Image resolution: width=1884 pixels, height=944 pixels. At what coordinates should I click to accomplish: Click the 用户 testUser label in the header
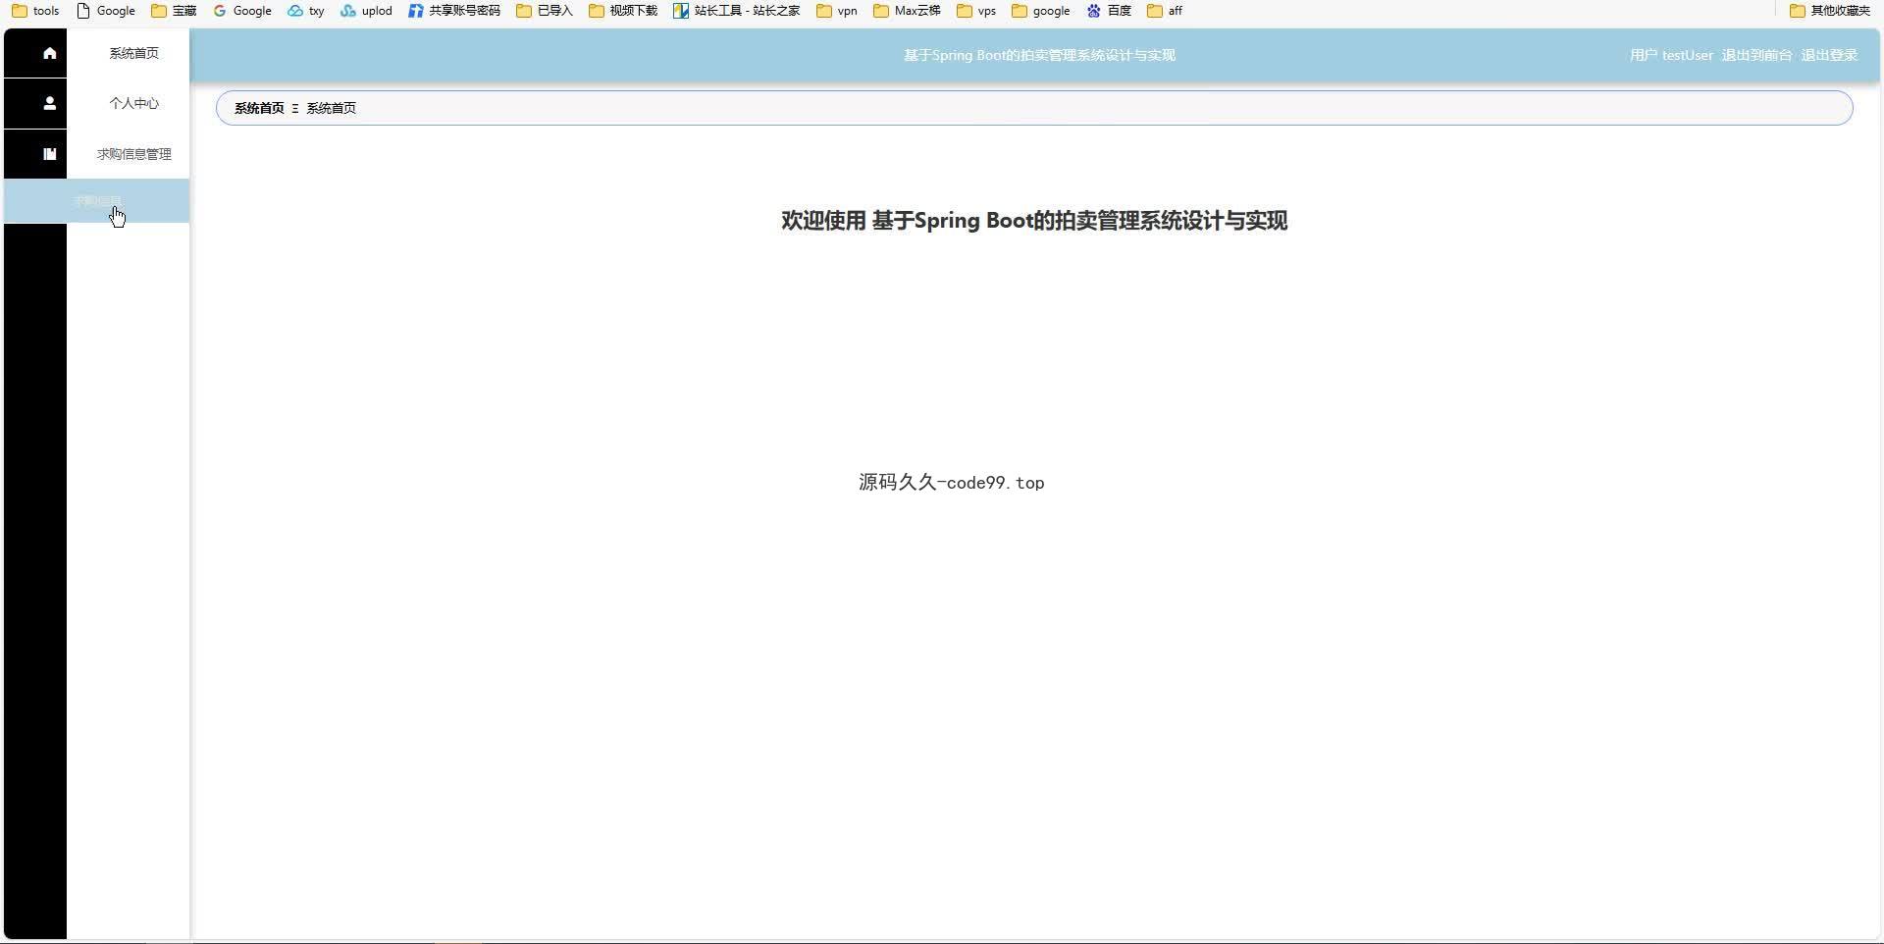pos(1671,55)
